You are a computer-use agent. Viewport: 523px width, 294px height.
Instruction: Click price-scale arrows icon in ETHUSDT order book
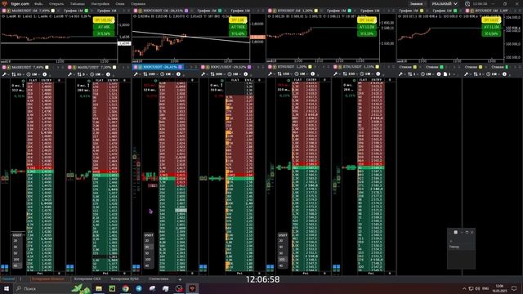279,74
